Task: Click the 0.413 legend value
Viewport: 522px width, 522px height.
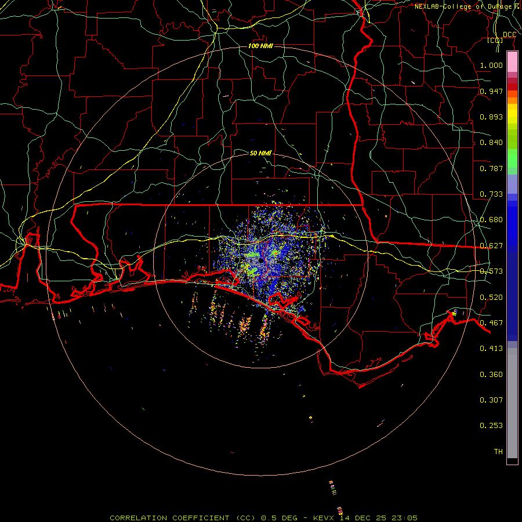Action: 491,349
